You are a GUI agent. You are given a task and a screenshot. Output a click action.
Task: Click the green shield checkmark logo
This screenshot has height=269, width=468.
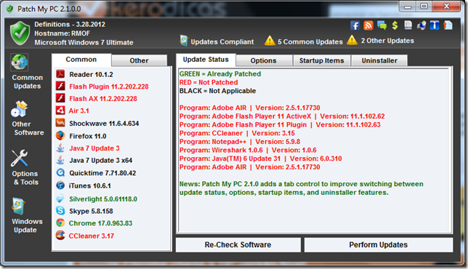[20, 33]
